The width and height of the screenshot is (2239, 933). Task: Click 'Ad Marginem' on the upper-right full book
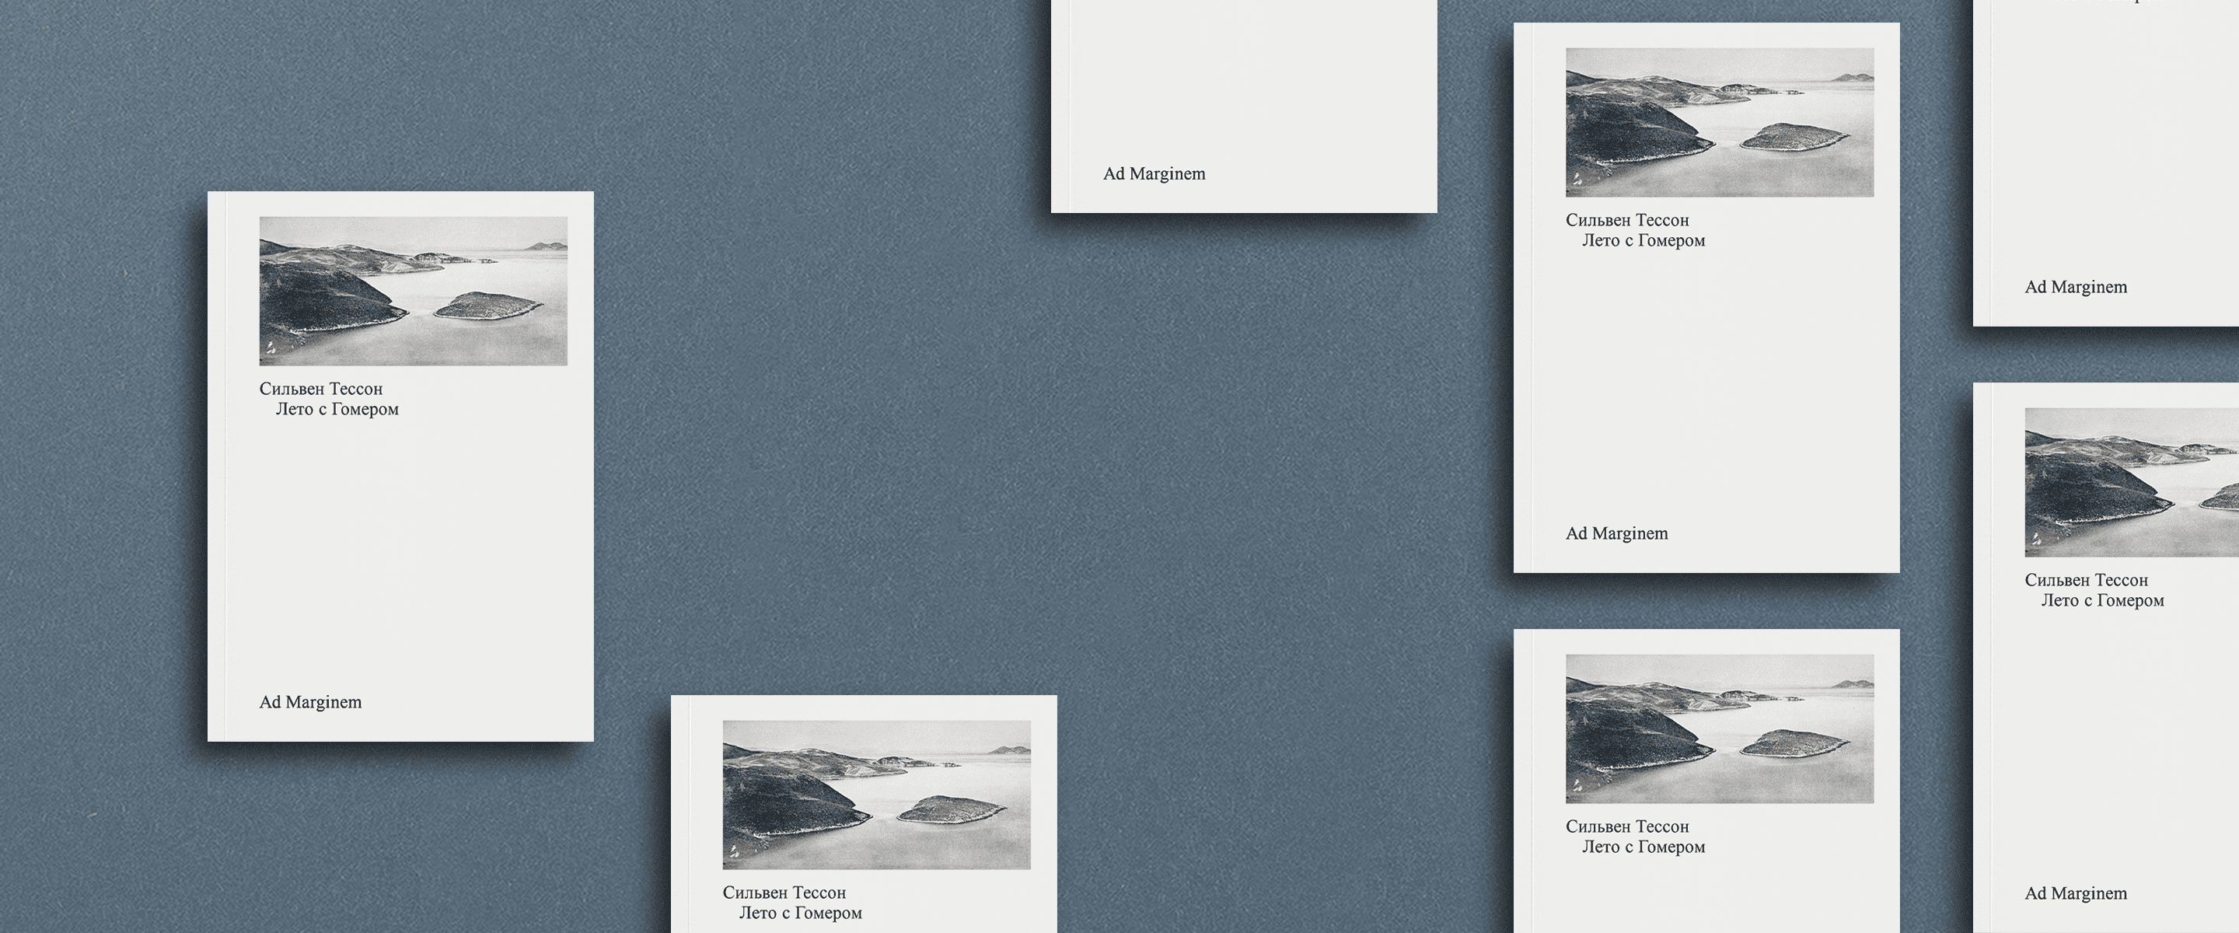pyautogui.click(x=1617, y=533)
